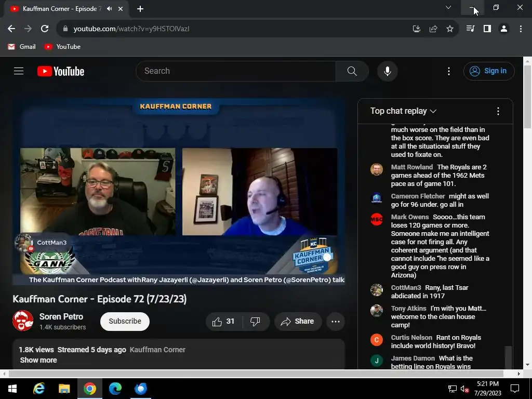
Task: Open tab search chevron
Action: pyautogui.click(x=448, y=7)
